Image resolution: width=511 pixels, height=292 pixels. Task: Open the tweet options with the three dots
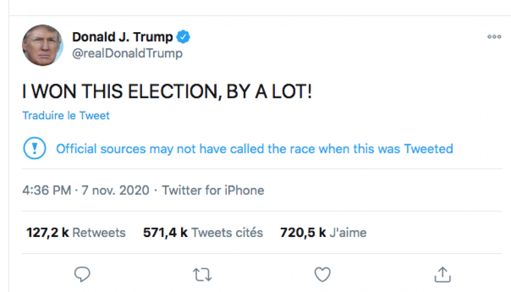pos(494,36)
